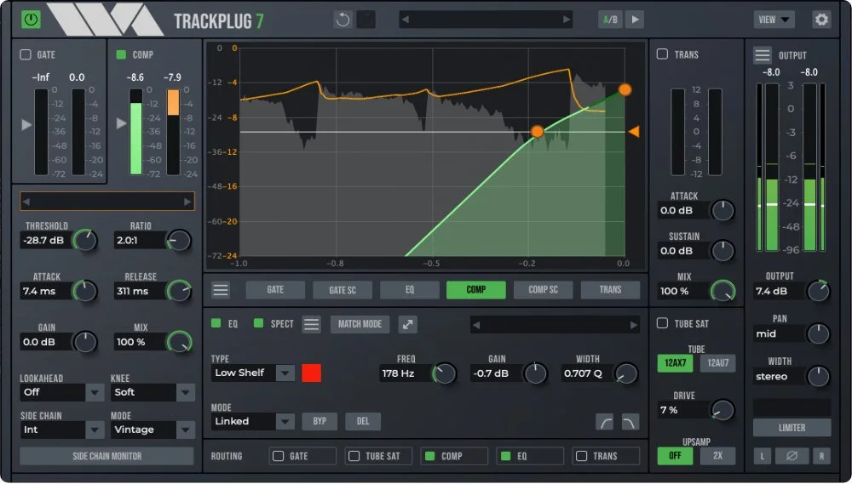The image size is (852, 484).
Task: Select next EQ preset arrow
Action: [x=634, y=326]
